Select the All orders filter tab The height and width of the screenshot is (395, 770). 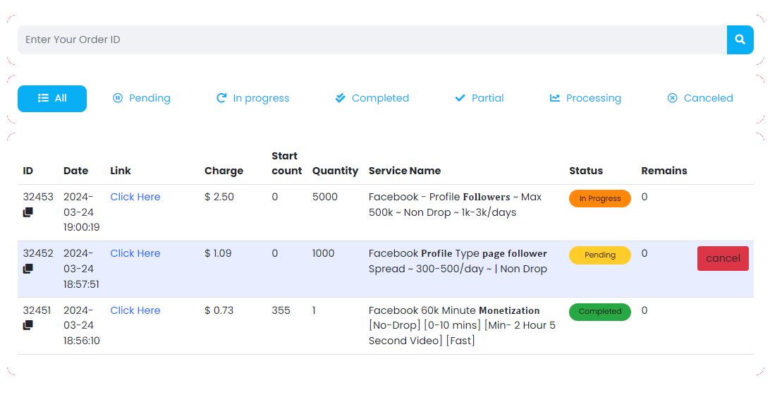(52, 99)
